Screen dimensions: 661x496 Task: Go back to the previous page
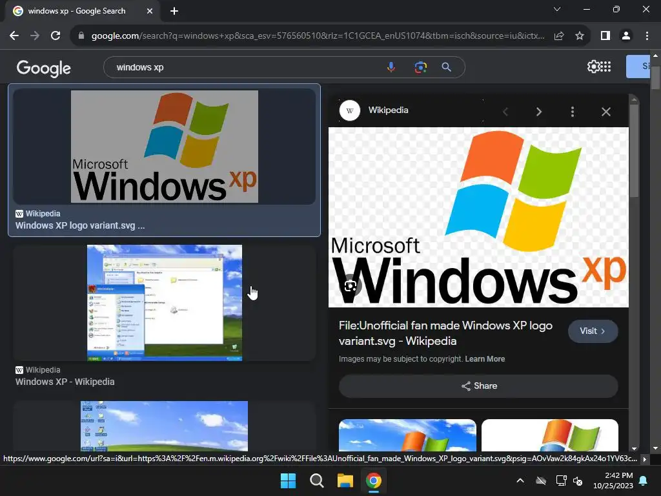(14, 36)
